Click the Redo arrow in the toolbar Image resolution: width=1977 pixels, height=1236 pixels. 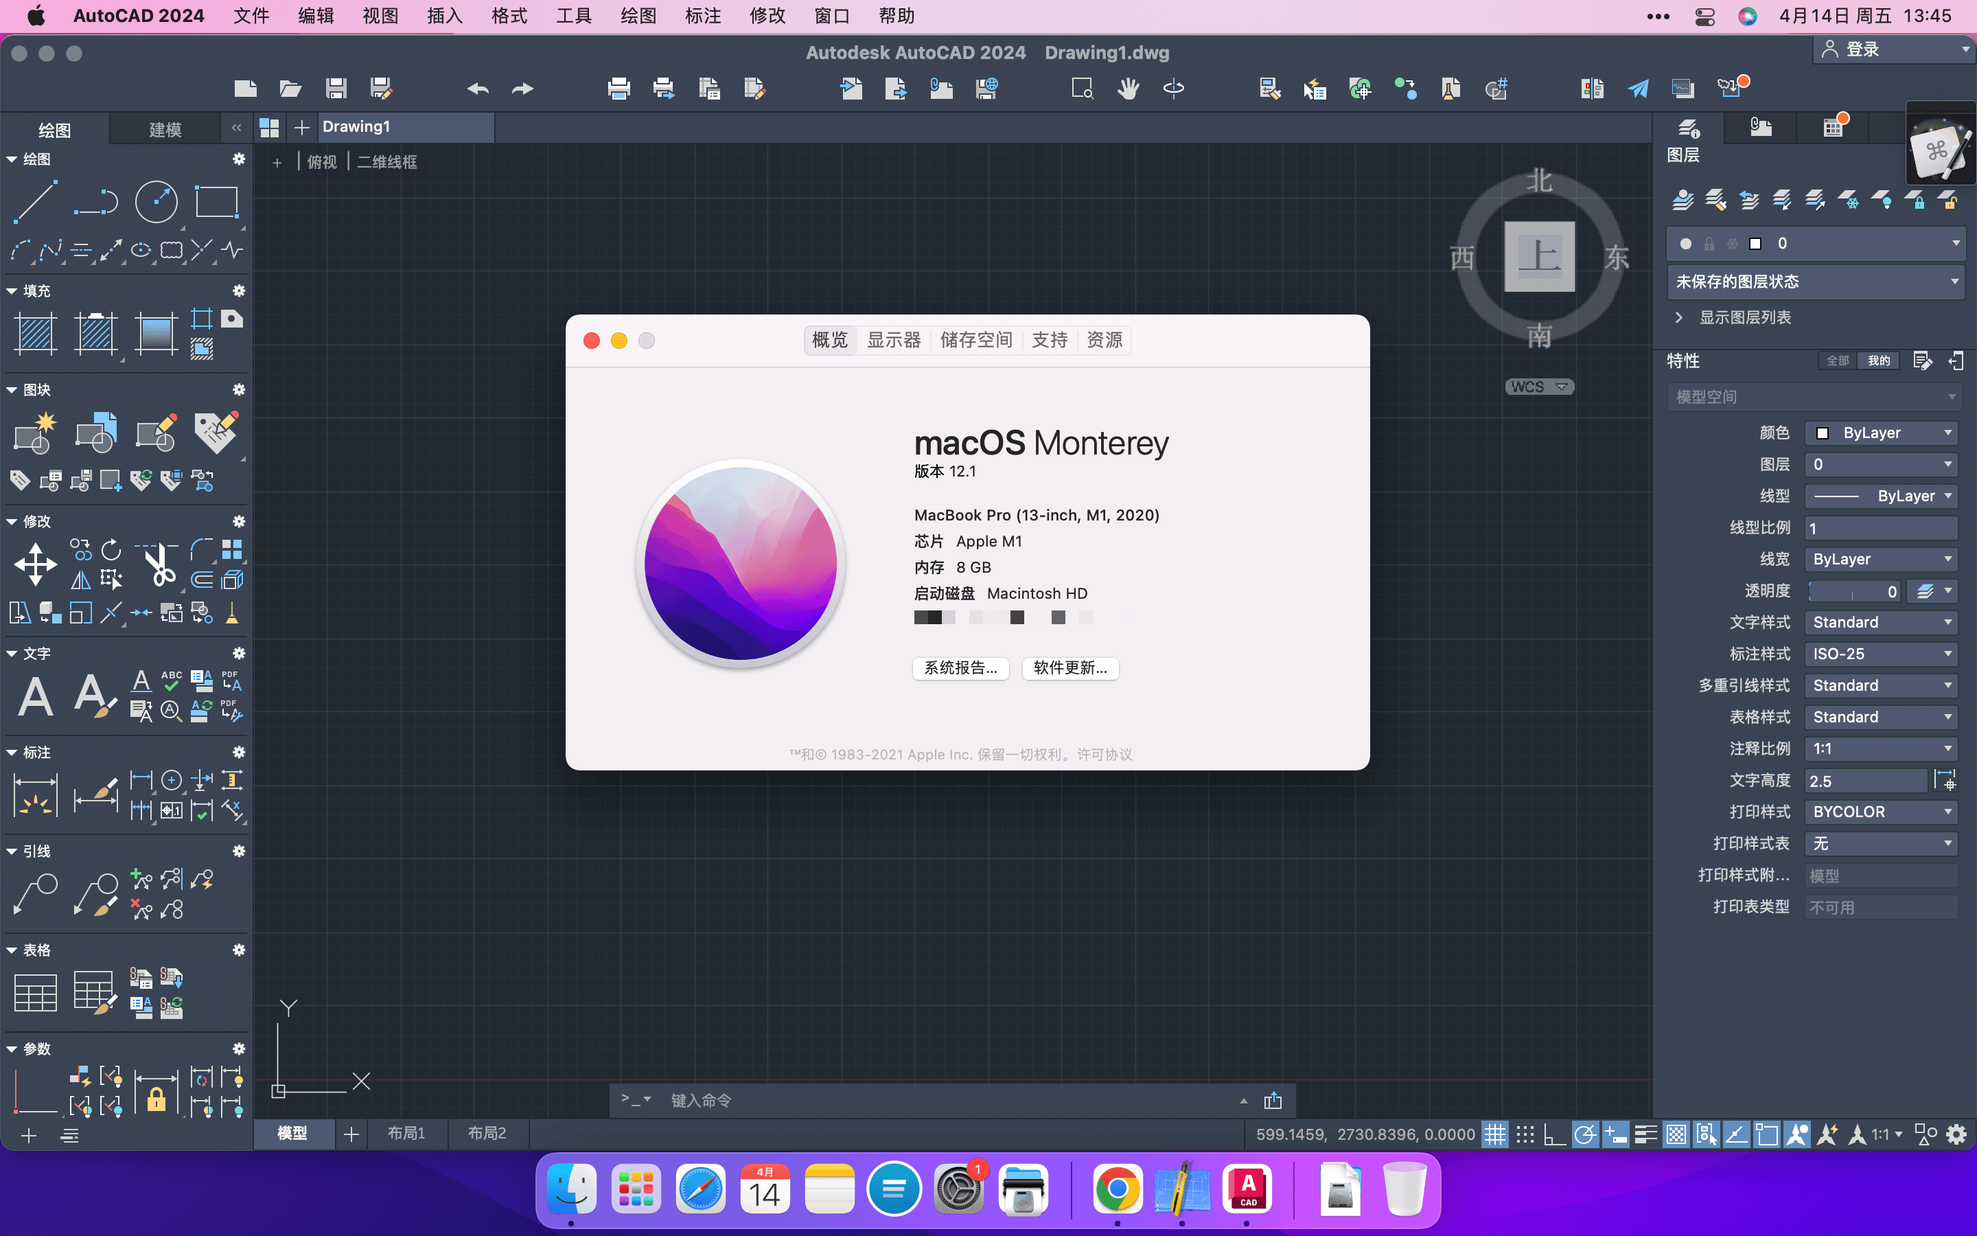(522, 89)
